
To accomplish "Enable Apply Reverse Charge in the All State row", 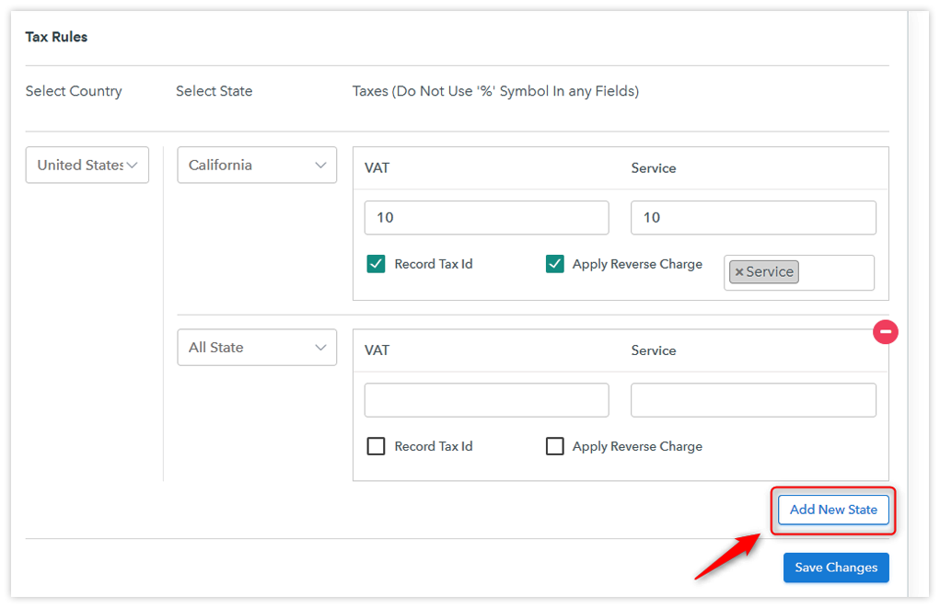I will [x=555, y=445].
